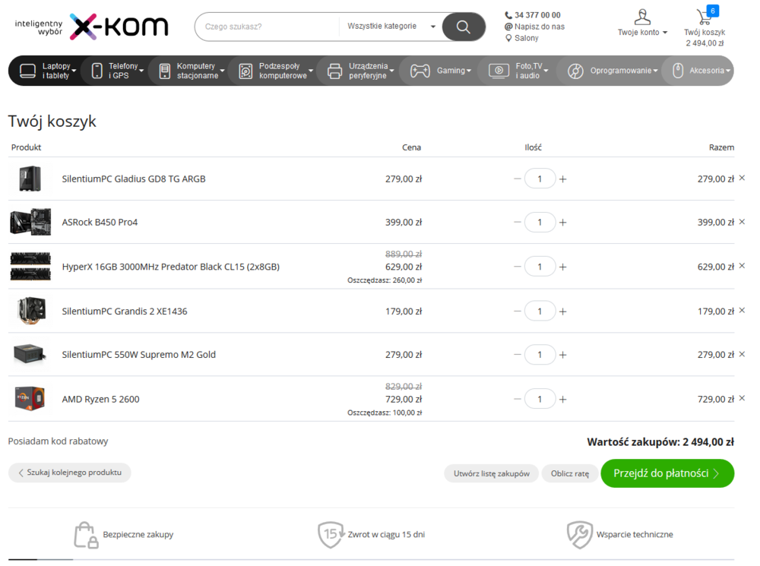Open the Gaming category menu
Viewport: 760px width, 566px height.
pyautogui.click(x=441, y=71)
